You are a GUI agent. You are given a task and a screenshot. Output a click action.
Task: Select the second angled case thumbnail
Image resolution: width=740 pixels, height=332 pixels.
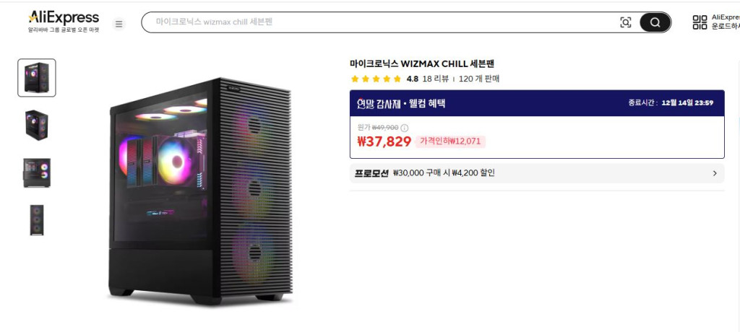click(37, 125)
